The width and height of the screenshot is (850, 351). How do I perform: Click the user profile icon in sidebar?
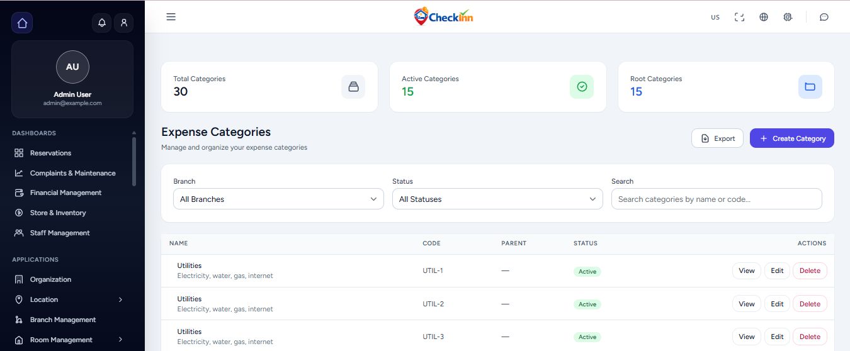coord(124,23)
